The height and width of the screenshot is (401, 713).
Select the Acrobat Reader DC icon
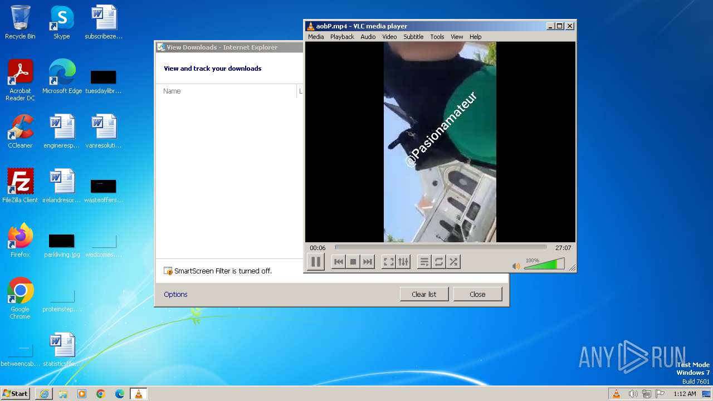point(20,80)
